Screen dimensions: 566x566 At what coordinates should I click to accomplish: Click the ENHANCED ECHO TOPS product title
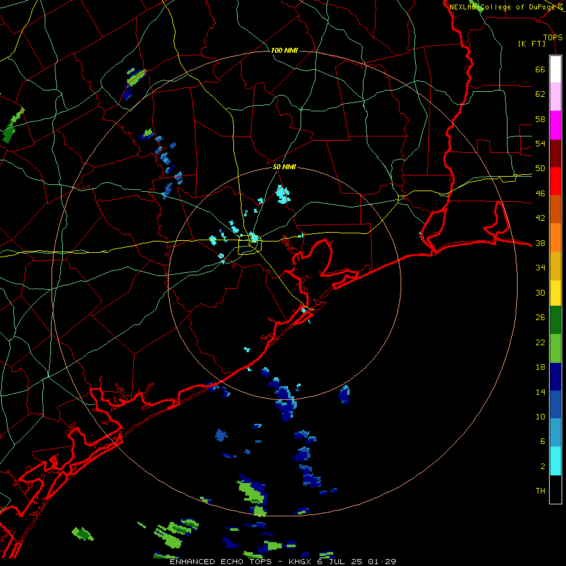click(x=221, y=562)
